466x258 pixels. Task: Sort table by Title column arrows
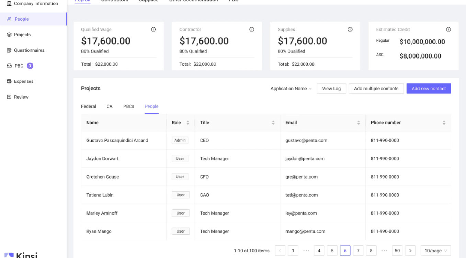tap(273, 122)
